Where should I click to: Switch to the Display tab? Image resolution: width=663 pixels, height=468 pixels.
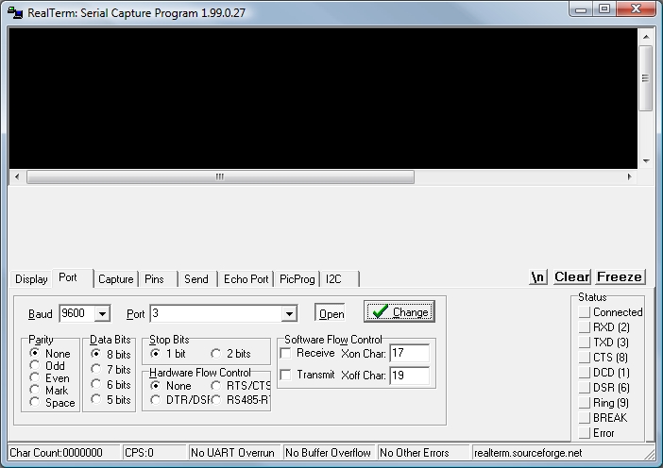click(31, 279)
